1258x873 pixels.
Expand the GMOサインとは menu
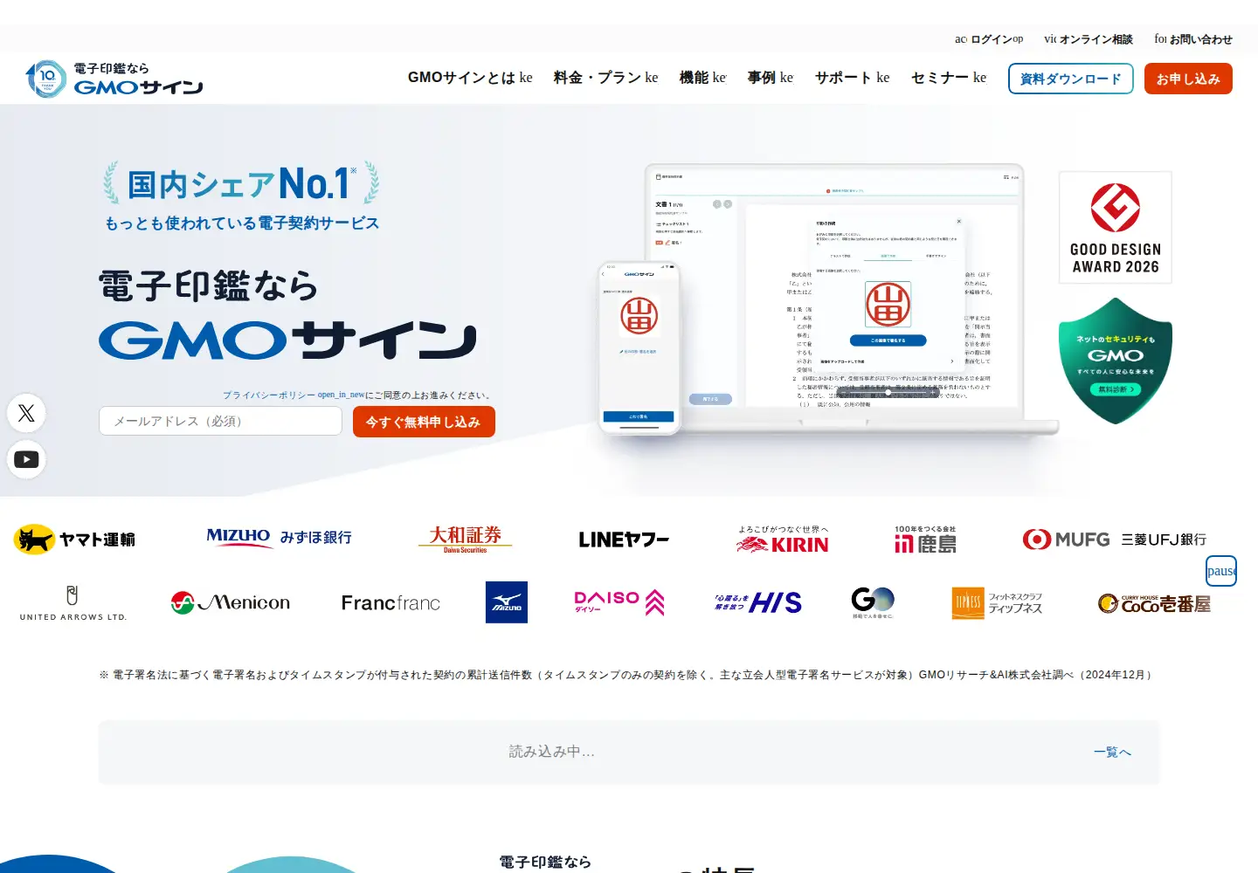click(x=470, y=78)
